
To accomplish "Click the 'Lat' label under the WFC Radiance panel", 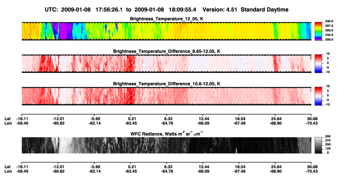I will pos(8,167).
